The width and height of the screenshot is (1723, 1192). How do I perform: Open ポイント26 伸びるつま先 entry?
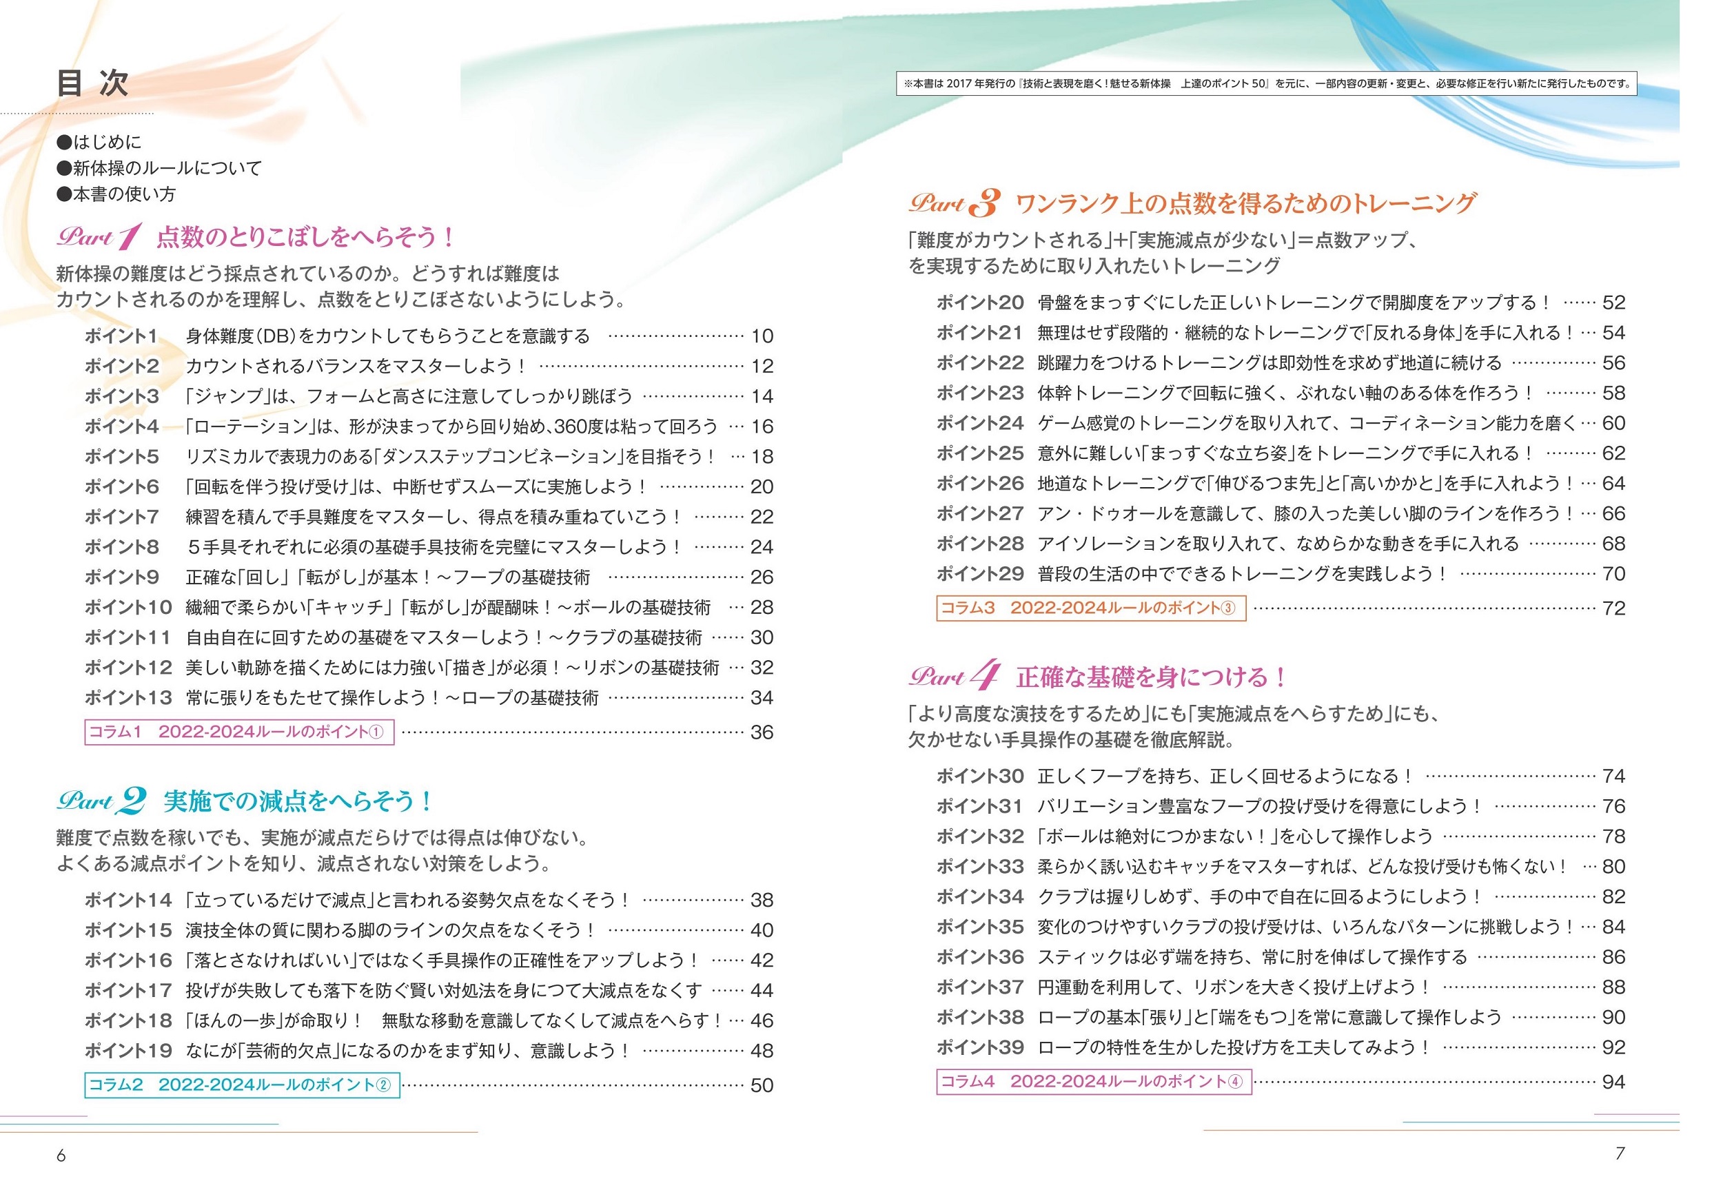(1281, 483)
